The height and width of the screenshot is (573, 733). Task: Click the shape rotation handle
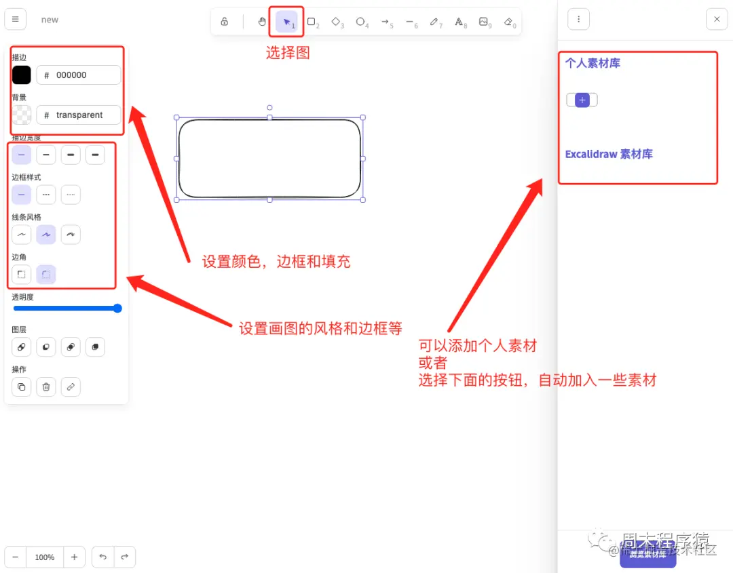(x=269, y=107)
